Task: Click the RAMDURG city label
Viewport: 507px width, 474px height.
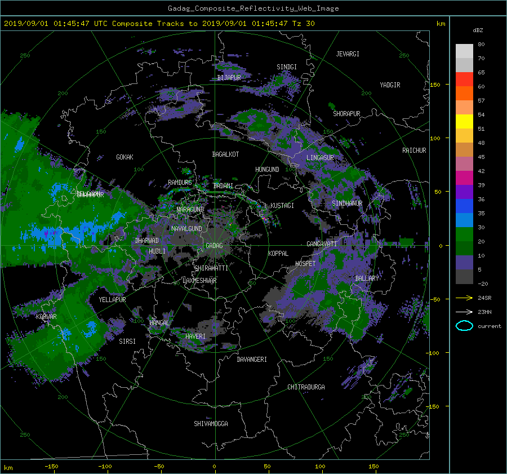Action: coord(180,183)
